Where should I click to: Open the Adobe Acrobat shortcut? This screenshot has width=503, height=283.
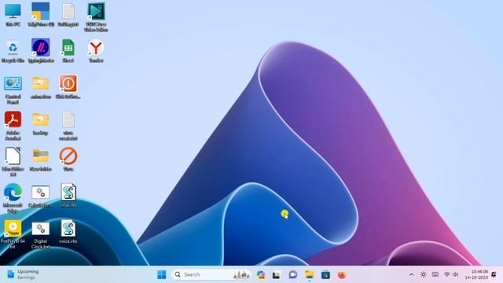pos(13,126)
